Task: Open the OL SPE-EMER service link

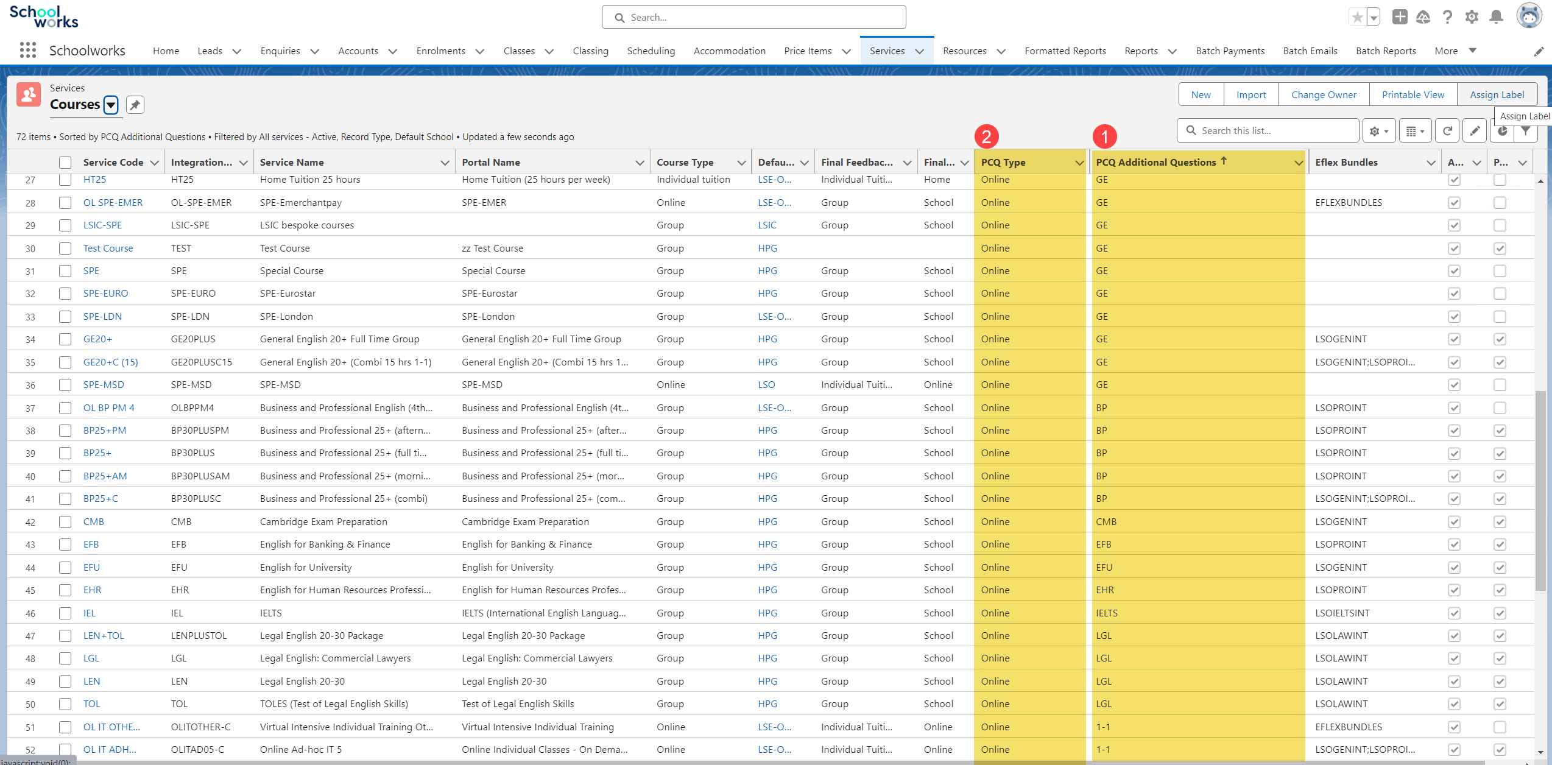Action: coord(113,203)
